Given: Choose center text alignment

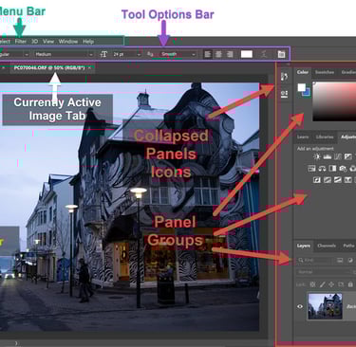Looking at the screenshot, I should pos(218,54).
